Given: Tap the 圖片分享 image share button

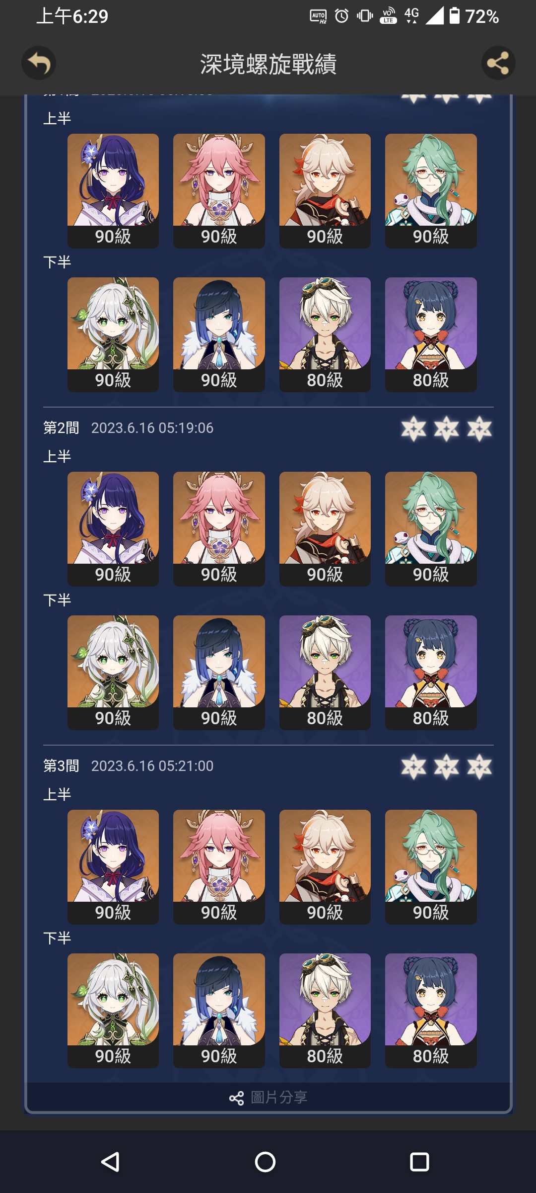Looking at the screenshot, I should [268, 1097].
